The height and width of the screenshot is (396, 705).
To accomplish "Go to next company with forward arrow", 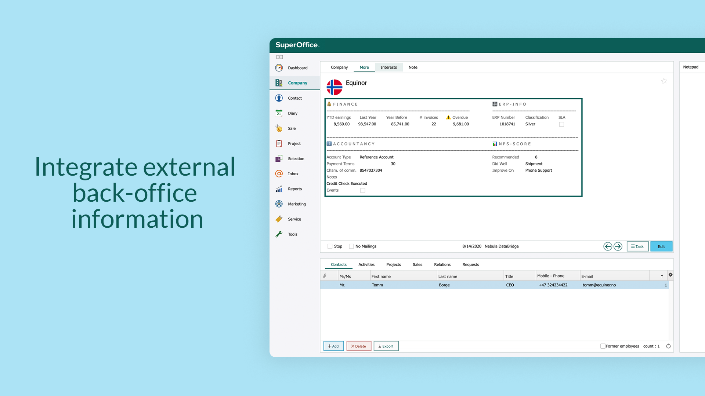I will [618, 246].
